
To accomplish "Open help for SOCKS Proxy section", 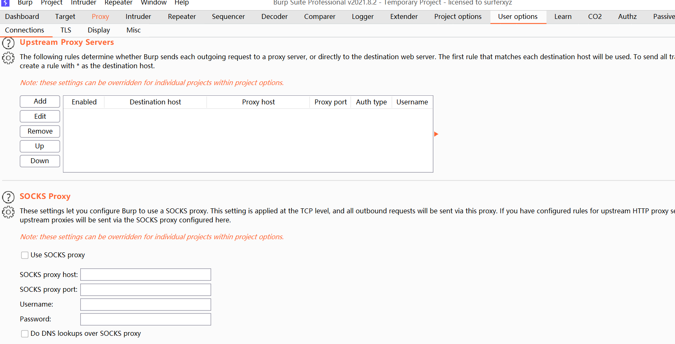I will 8,197.
